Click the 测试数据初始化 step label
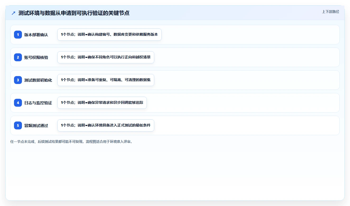 click(x=38, y=80)
